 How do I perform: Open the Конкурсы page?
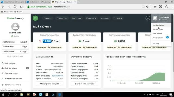91,18
